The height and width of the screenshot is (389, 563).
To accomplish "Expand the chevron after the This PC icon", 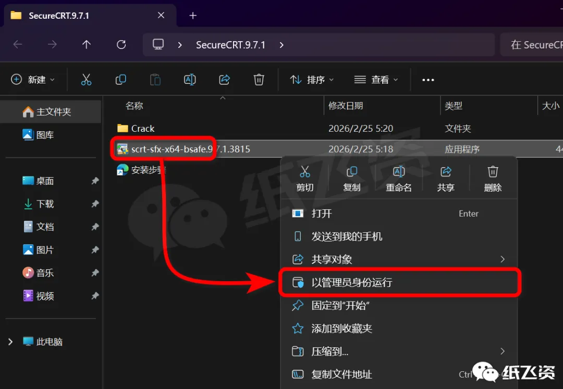I will 180,45.
